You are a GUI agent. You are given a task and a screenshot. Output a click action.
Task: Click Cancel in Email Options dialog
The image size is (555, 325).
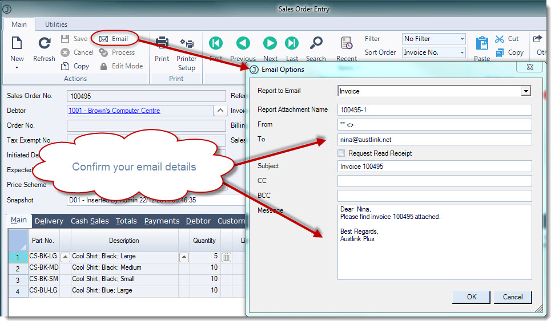pyautogui.click(x=513, y=297)
